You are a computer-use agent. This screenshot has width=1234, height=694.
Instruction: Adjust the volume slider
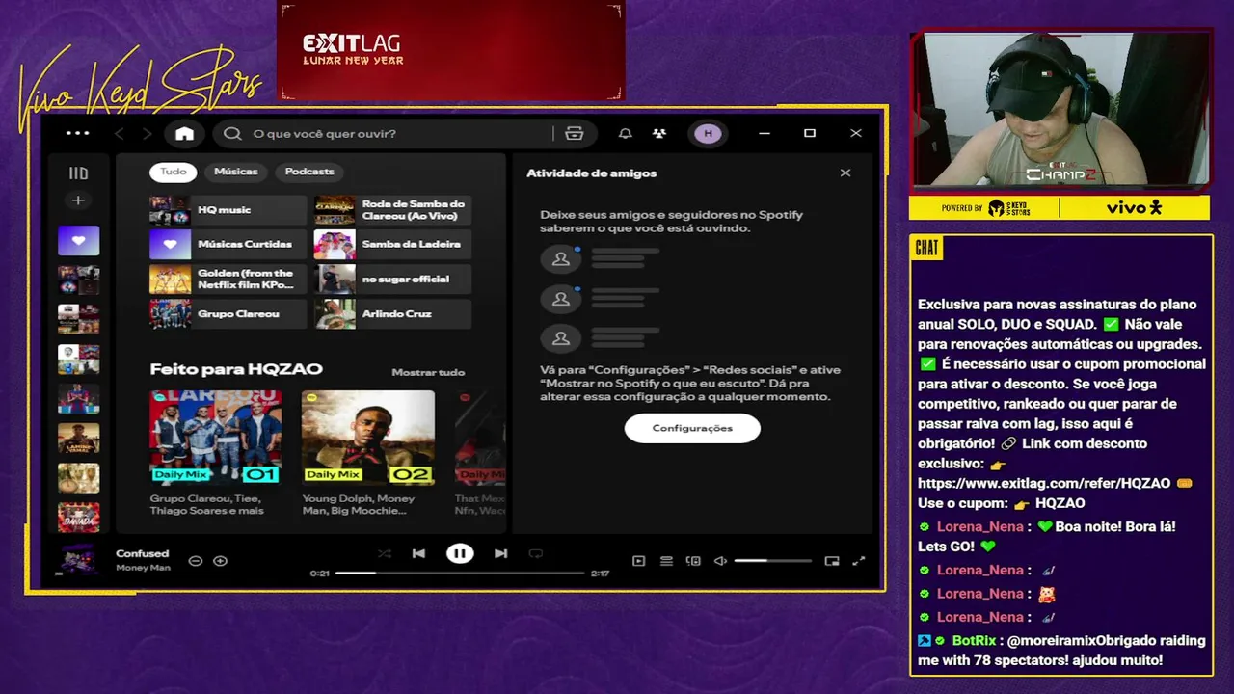[x=772, y=561]
